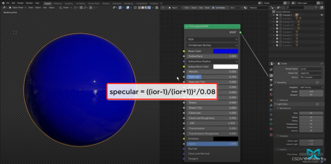The image size is (331, 164).
Task: Expand the Advanced section under Sampling
Action: click(283, 100)
